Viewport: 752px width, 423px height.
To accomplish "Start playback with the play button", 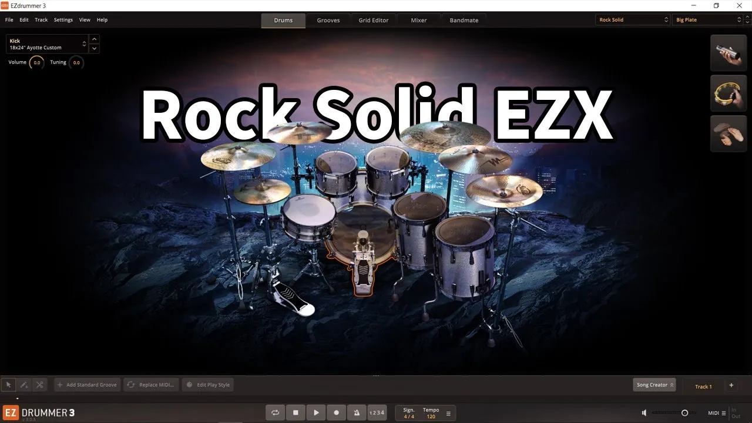I will [x=316, y=412].
